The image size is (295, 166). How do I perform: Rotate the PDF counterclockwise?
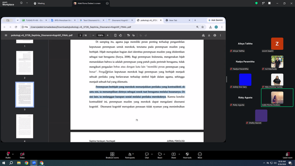tap(120, 36)
